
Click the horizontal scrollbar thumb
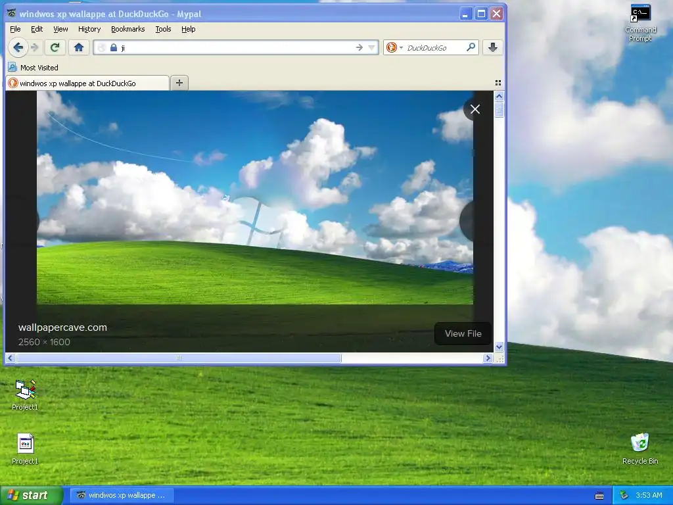tap(179, 358)
